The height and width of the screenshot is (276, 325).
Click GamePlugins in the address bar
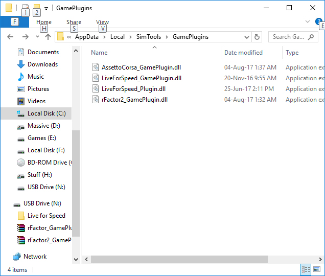pyautogui.click(x=191, y=37)
